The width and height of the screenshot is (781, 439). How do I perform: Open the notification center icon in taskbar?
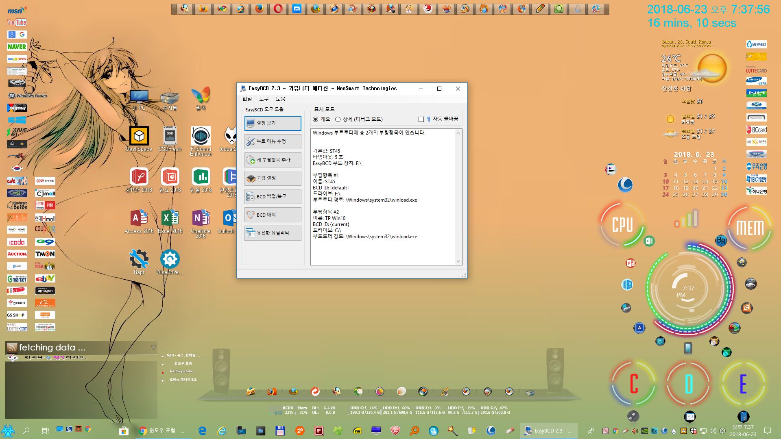pyautogui.click(x=768, y=430)
